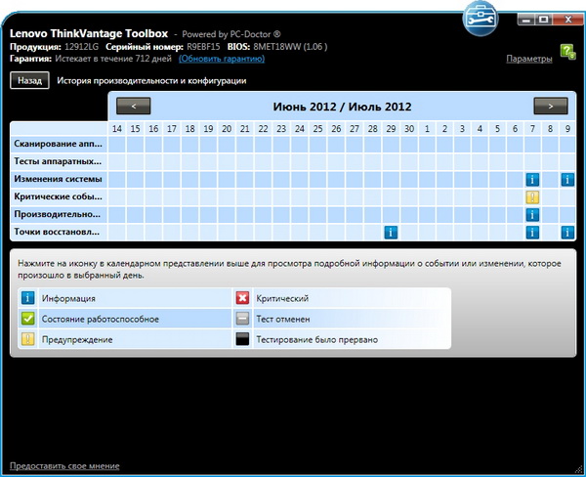Click critical events warning icon on July 7

pyautogui.click(x=532, y=197)
